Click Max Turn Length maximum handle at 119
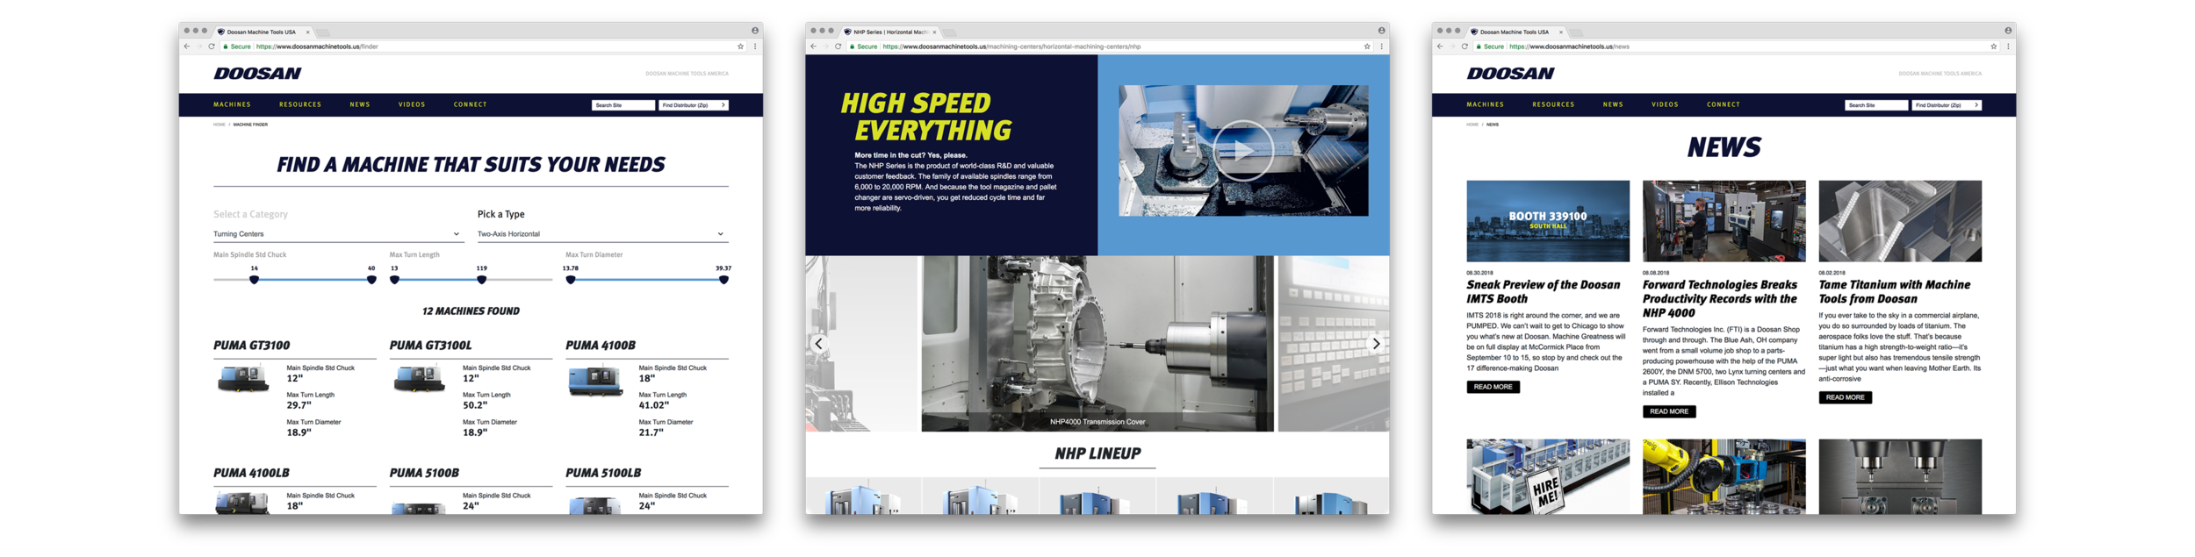This screenshot has height=557, width=2195. coord(481,280)
